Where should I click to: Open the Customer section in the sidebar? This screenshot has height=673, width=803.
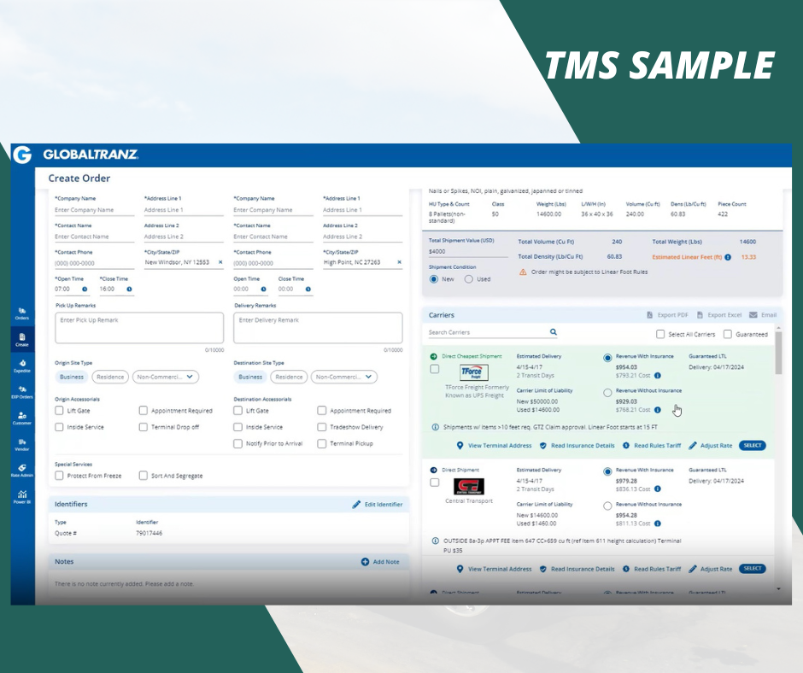tap(22, 418)
